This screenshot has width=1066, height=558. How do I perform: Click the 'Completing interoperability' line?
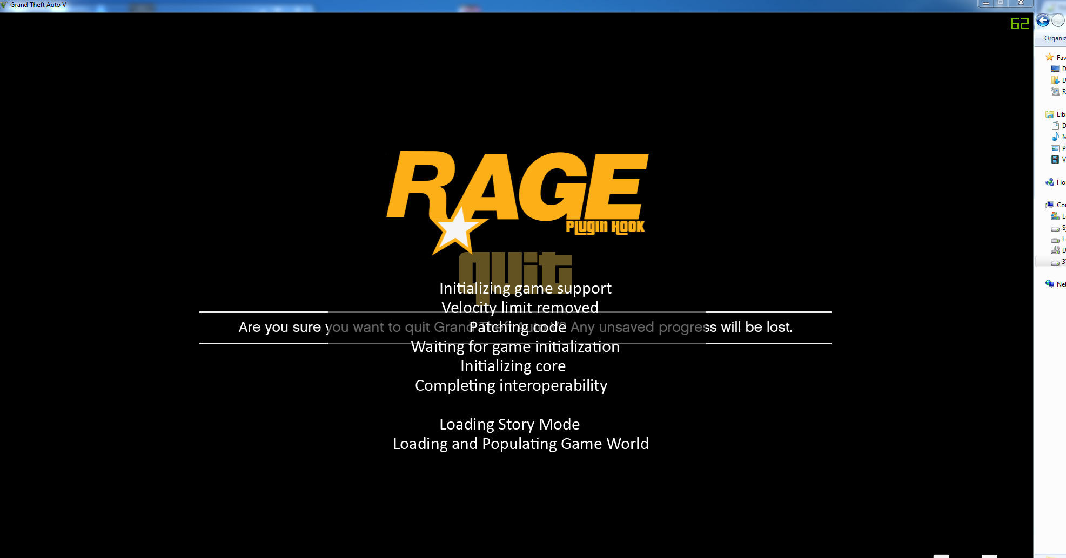point(511,385)
